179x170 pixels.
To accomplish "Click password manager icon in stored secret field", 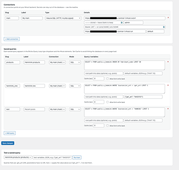I will 122,23.
